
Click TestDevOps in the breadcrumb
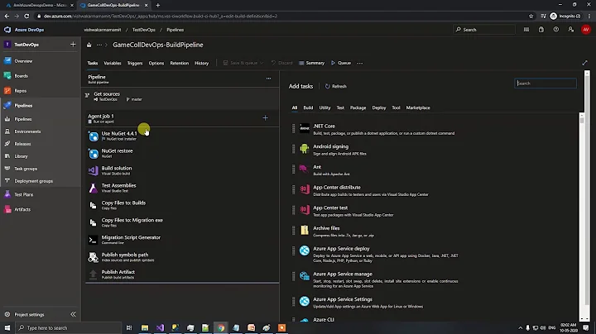144,30
